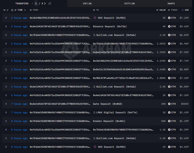Click the TOKEN column header
Viewport: 194px width, 153px height.
[174, 10]
